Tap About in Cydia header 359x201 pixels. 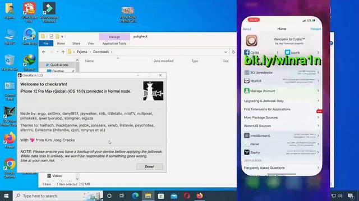point(247,29)
